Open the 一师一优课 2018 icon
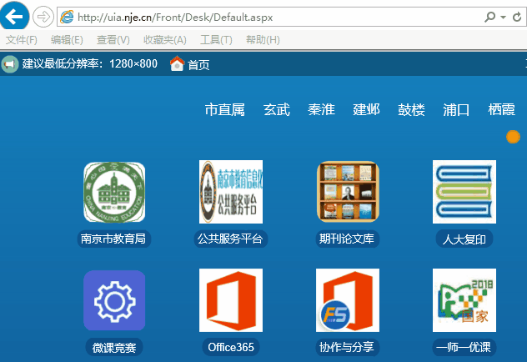The width and height of the screenshot is (527, 362). (x=464, y=300)
